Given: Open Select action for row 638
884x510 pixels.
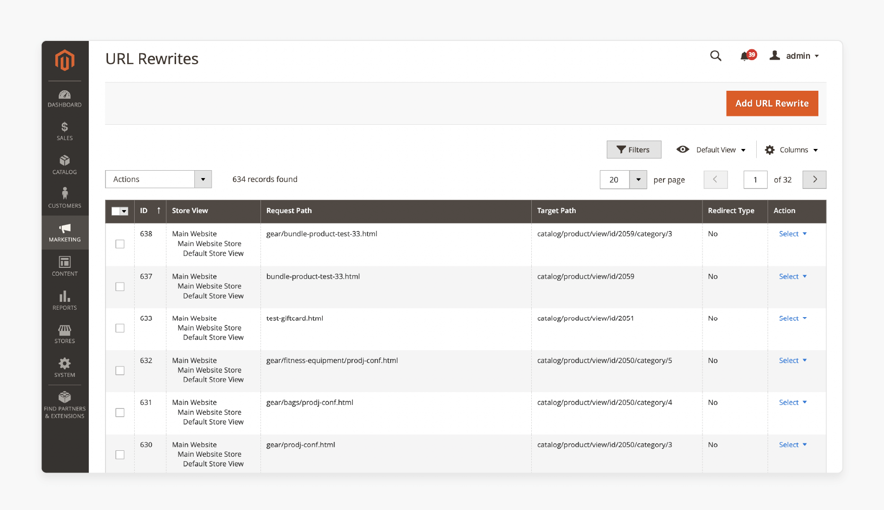Looking at the screenshot, I should [793, 234].
